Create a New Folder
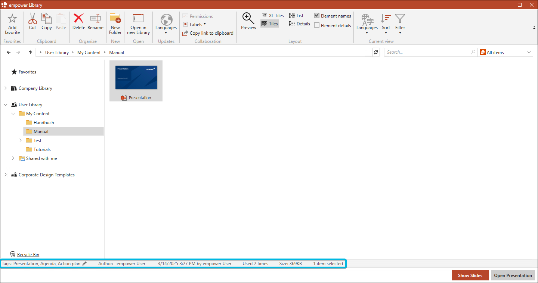538x283 pixels. click(x=115, y=24)
